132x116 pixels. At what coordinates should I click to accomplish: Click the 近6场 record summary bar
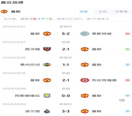66,19
